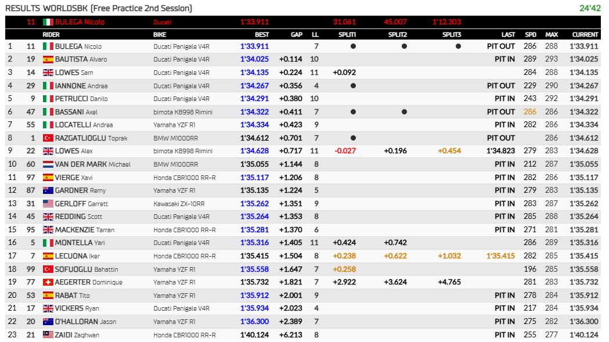Click the CURRENT column header
This screenshot has height=342, width=609.
coord(585,35)
